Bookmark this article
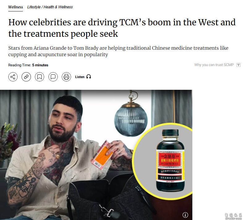Image resolution: width=243 pixels, height=220 pixels. point(40,77)
